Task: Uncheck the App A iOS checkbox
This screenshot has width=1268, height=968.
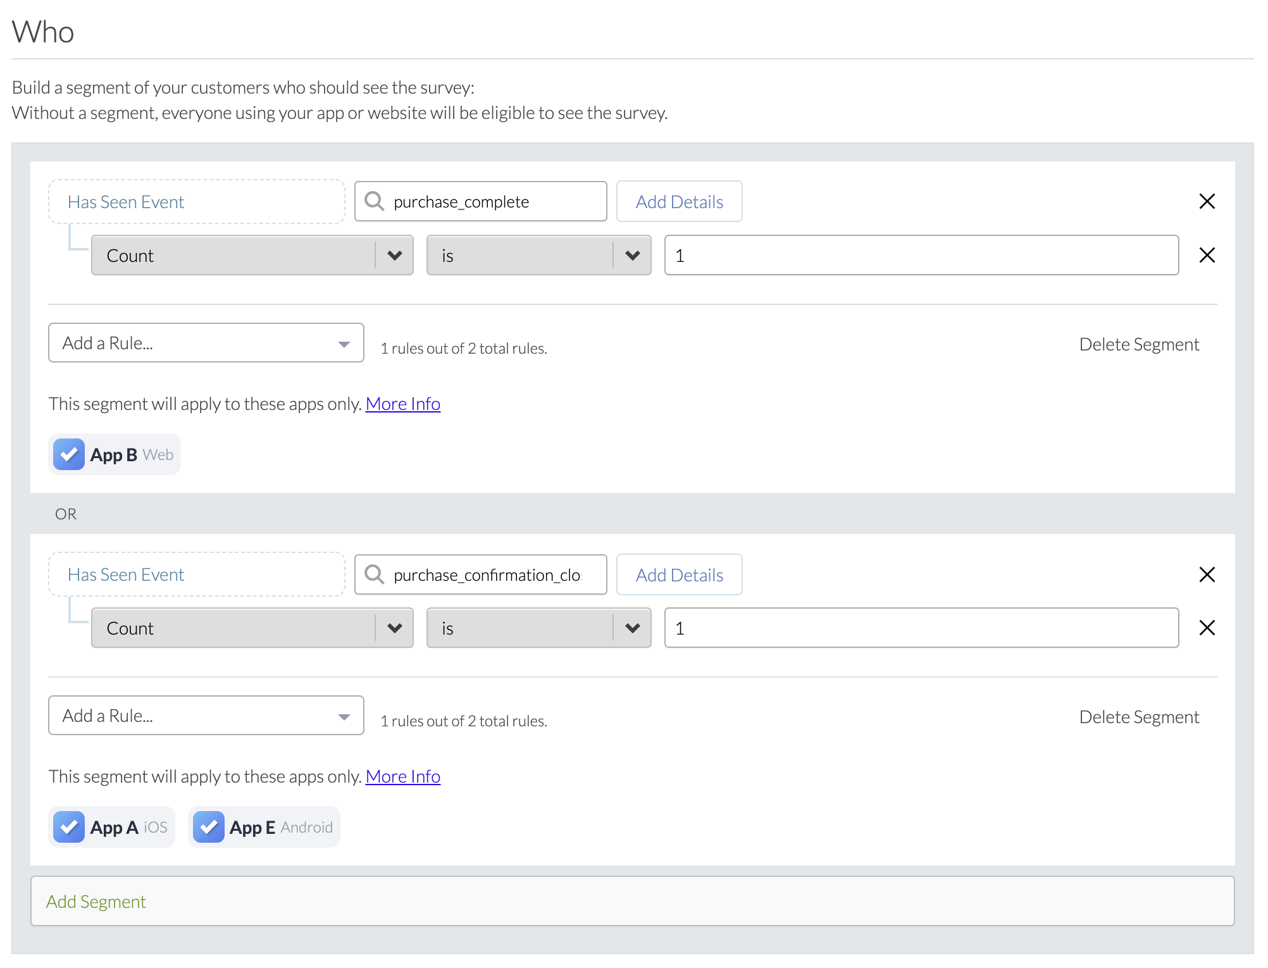Action: click(69, 827)
